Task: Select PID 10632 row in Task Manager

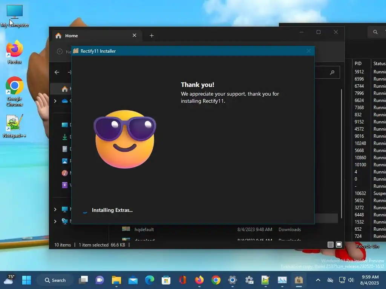Action: (x=369, y=193)
